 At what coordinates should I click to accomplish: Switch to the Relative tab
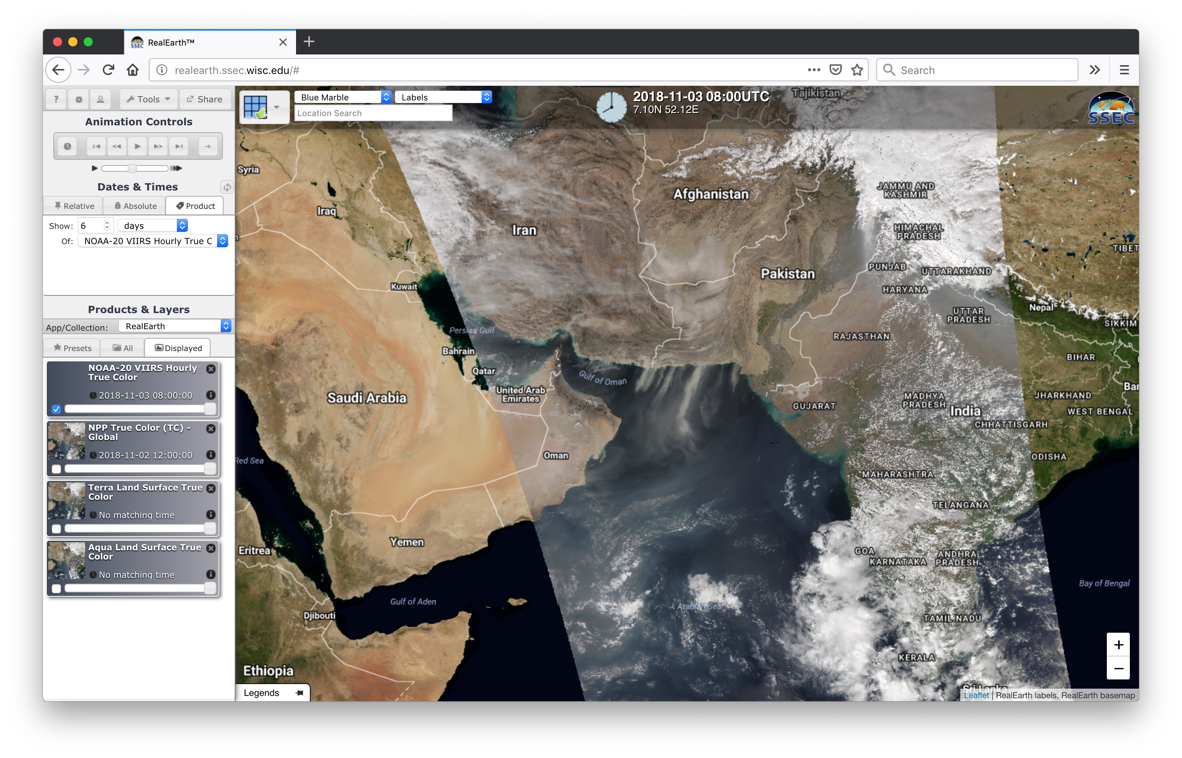pyautogui.click(x=74, y=206)
